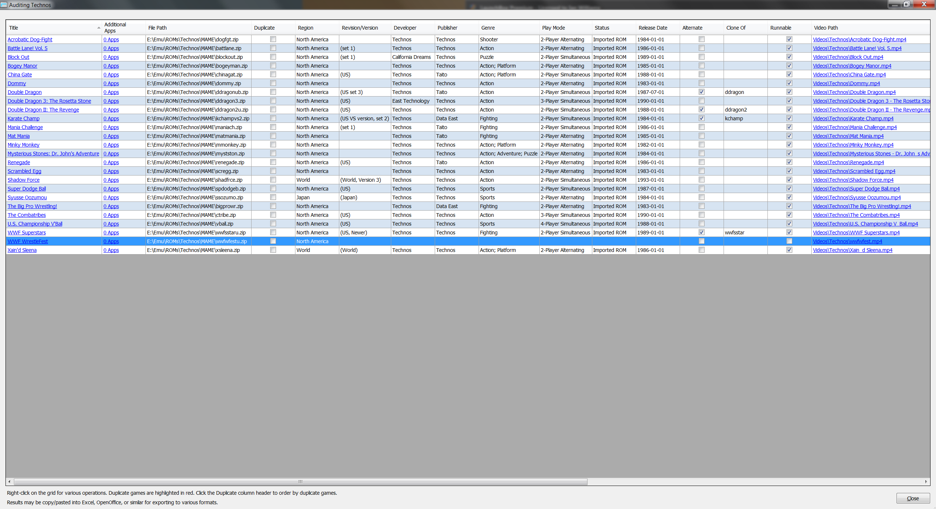This screenshot has height=509, width=936.
Task: Toggle Alternate checkbox for Karate Champ
Action: coord(702,118)
